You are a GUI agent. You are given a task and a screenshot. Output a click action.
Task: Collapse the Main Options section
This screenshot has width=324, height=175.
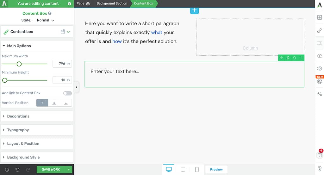(37, 46)
